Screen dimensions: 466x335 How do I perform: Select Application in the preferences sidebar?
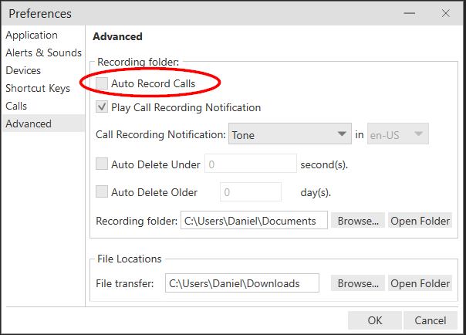[x=32, y=36]
